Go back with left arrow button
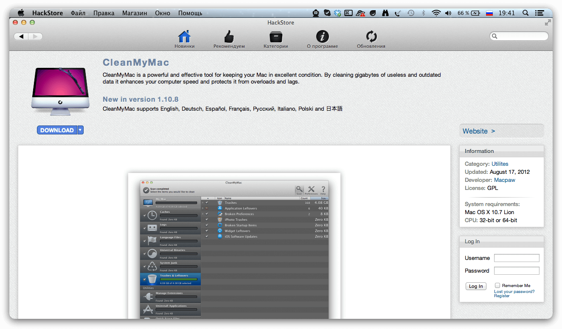The width and height of the screenshot is (562, 329). (21, 36)
